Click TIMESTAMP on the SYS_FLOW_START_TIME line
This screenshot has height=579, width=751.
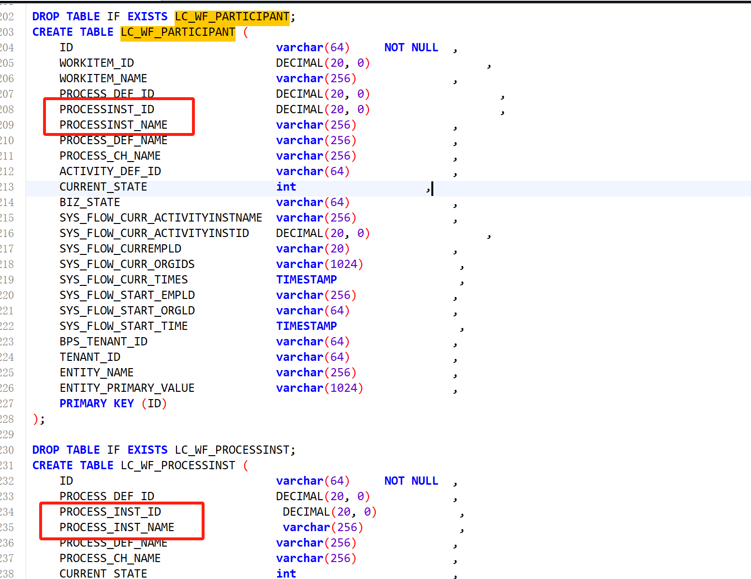coord(306,327)
